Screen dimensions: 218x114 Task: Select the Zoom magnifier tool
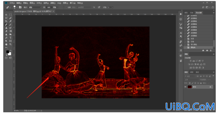coord(11,44)
